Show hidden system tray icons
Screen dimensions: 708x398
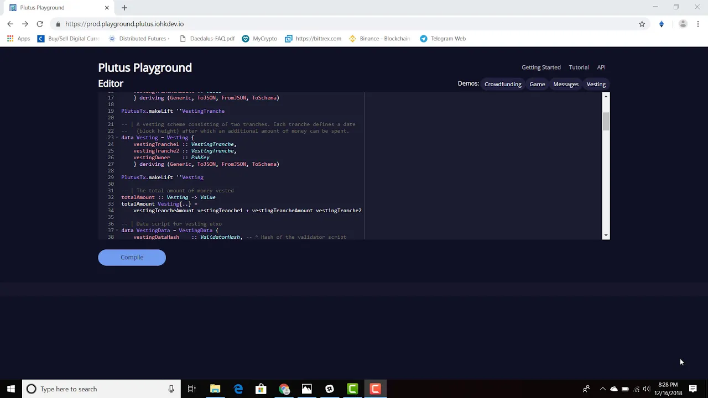pyautogui.click(x=602, y=389)
